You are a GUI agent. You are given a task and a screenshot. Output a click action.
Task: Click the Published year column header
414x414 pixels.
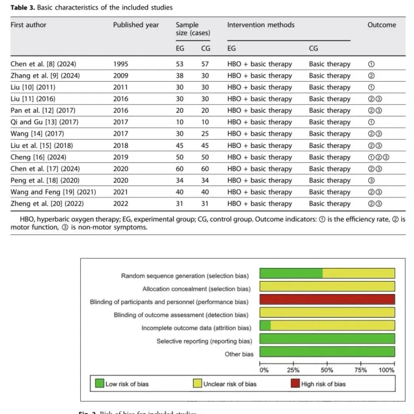pyautogui.click(x=136, y=25)
